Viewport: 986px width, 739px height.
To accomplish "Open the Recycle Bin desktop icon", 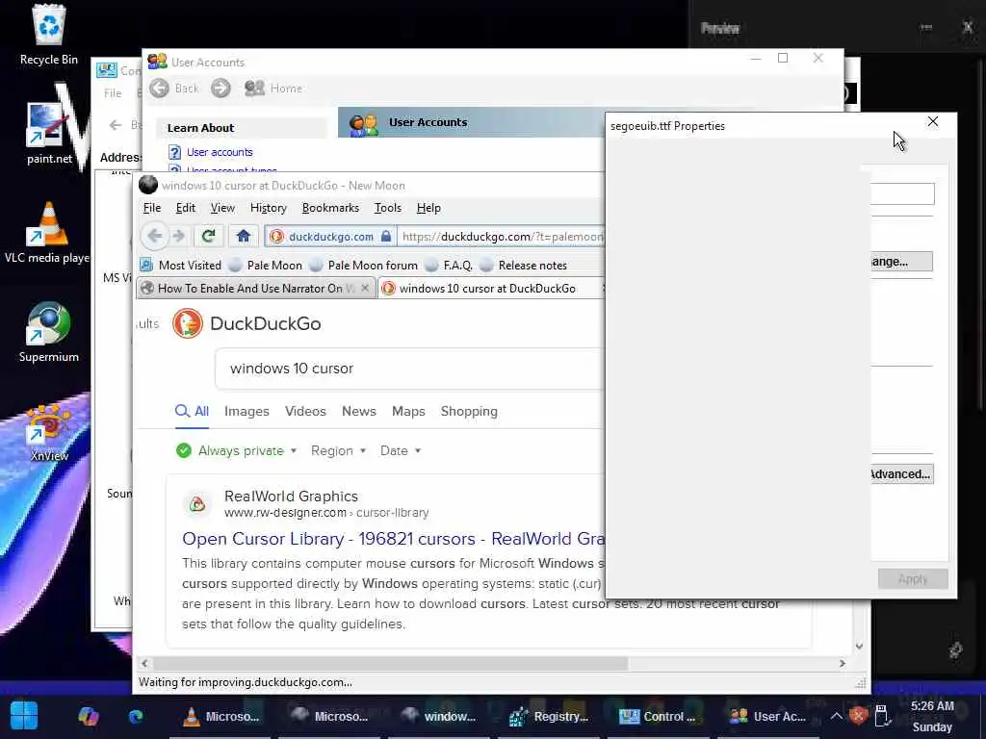I will pyautogui.click(x=48, y=35).
